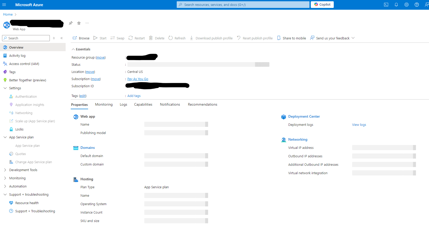Switch to Monitoring tab
This screenshot has height=233, width=429.
pos(104,104)
